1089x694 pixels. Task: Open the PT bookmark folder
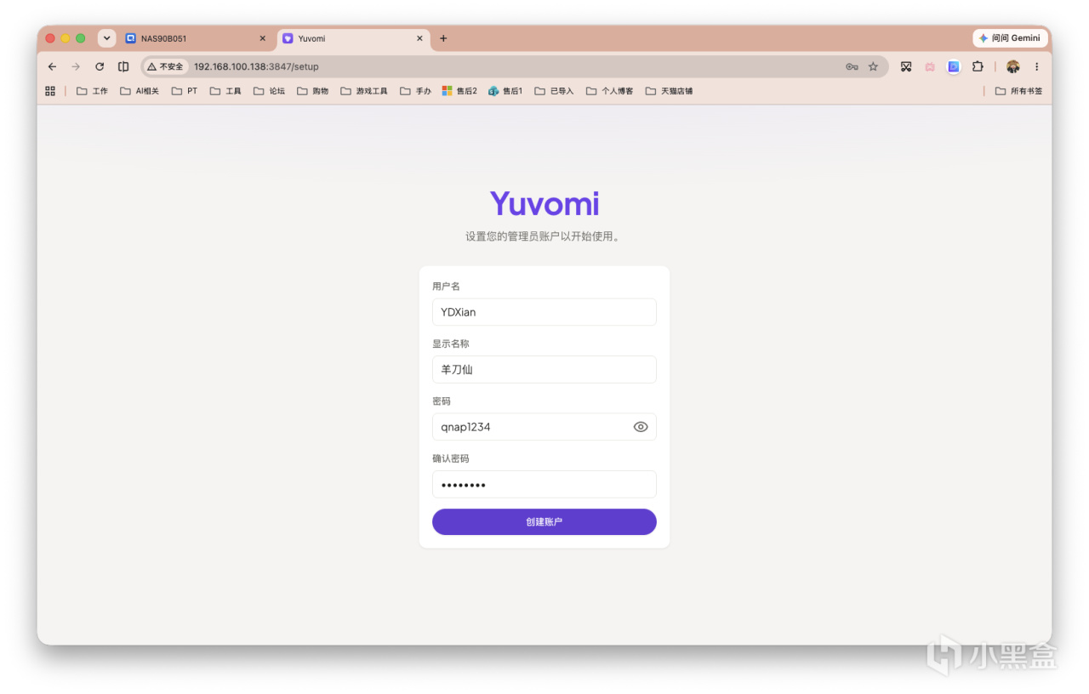click(185, 91)
